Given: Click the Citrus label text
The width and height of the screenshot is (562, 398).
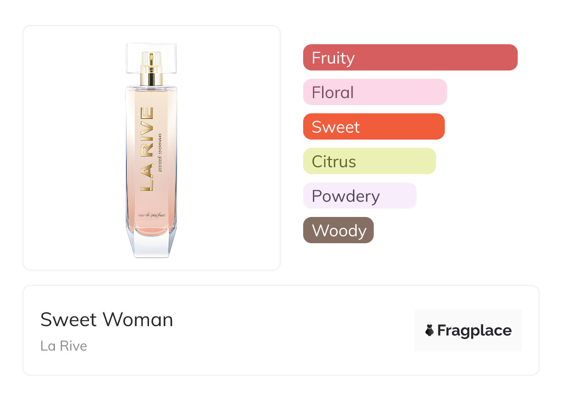Looking at the screenshot, I should 334,161.
